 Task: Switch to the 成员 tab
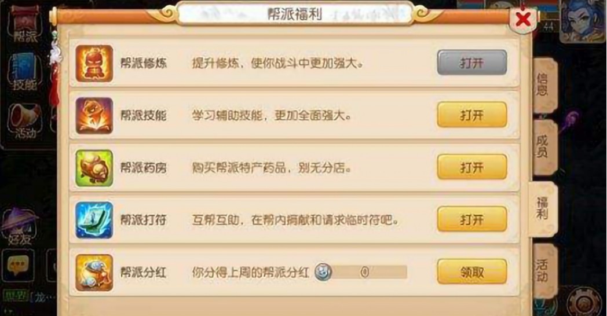544,146
